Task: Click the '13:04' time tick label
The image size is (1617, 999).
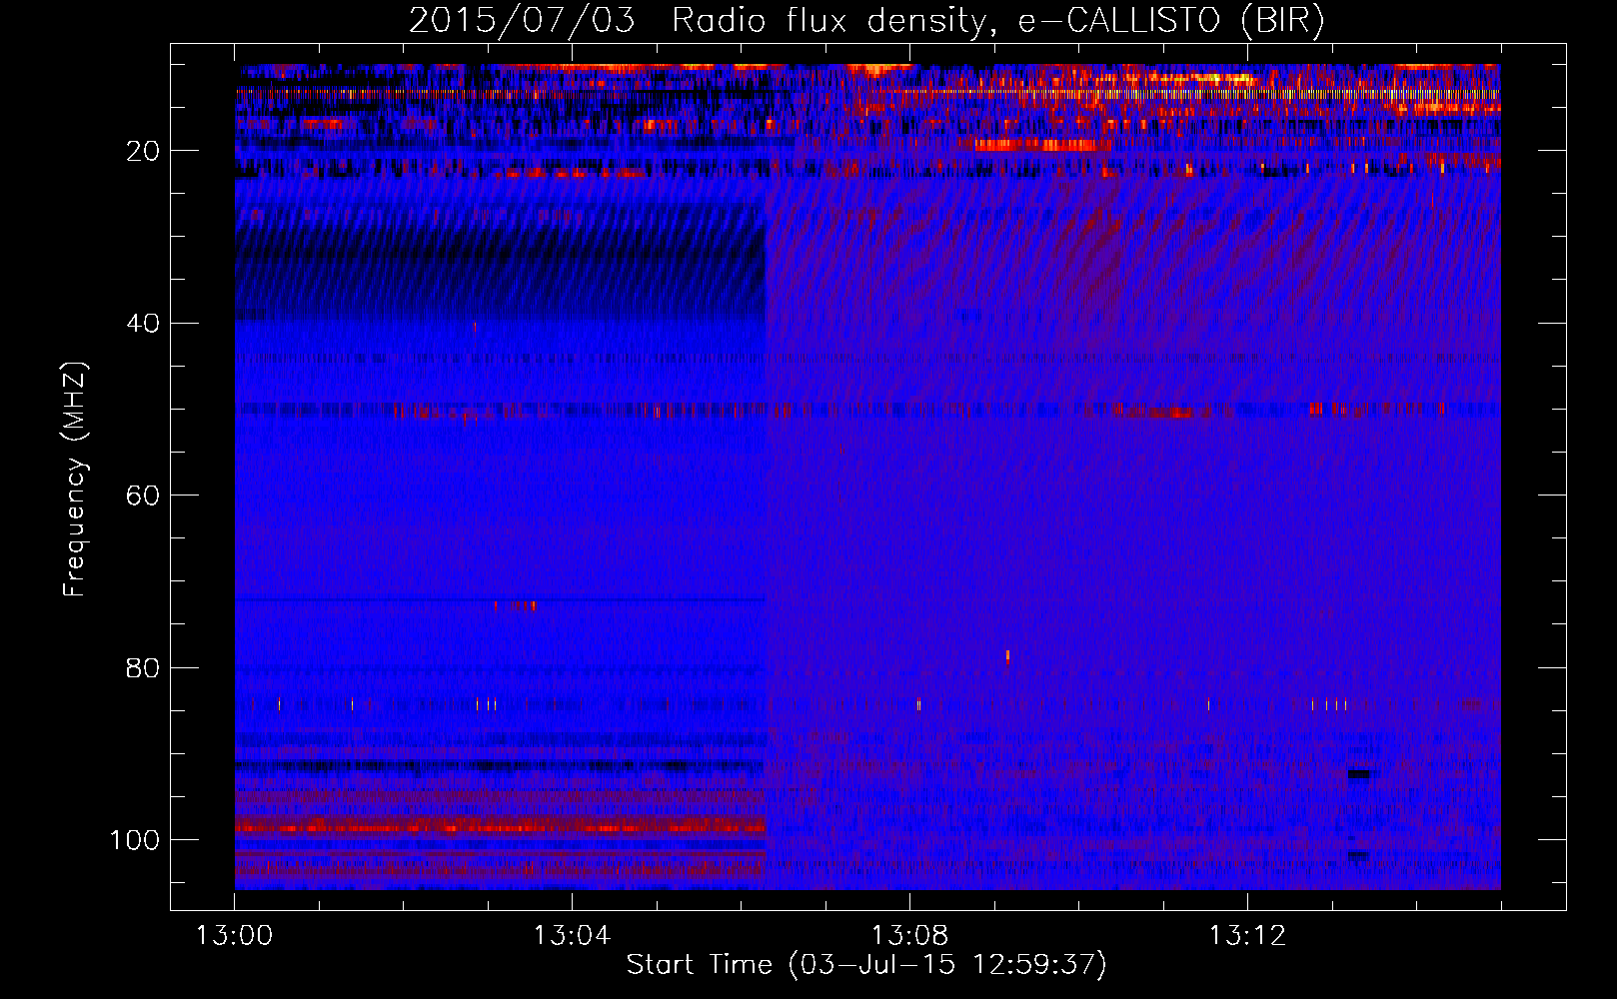Action: tap(572, 936)
